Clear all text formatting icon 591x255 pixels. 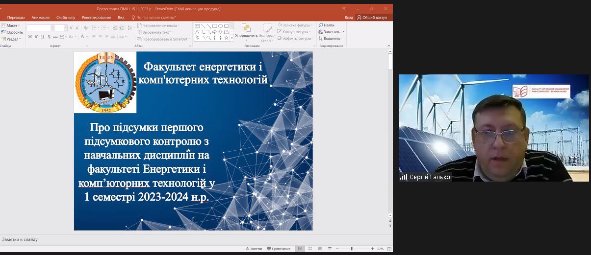pyautogui.click(x=86, y=28)
